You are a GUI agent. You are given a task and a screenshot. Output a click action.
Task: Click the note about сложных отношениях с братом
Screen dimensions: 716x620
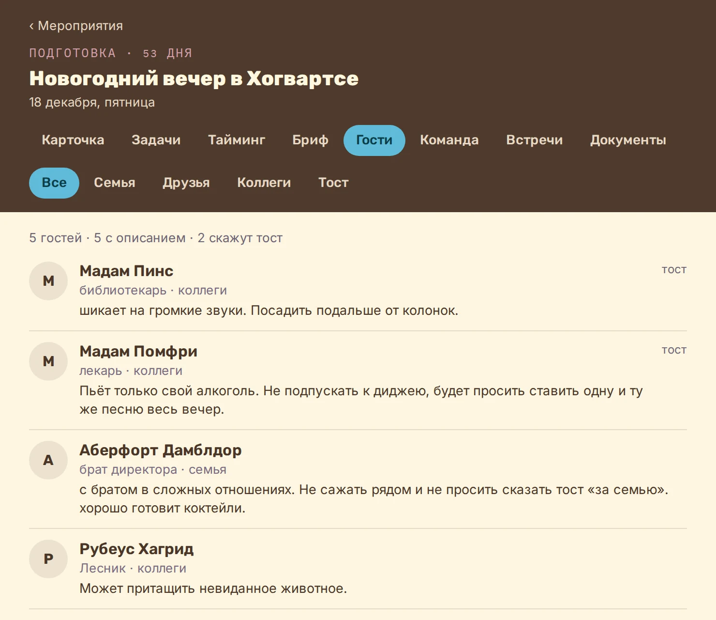(x=374, y=499)
